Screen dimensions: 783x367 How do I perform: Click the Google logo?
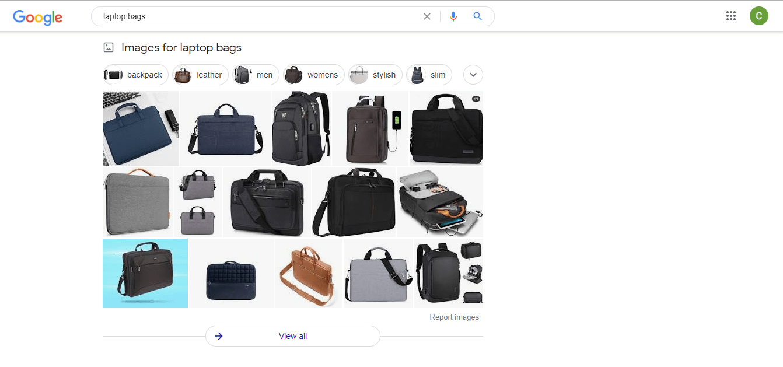pos(38,17)
